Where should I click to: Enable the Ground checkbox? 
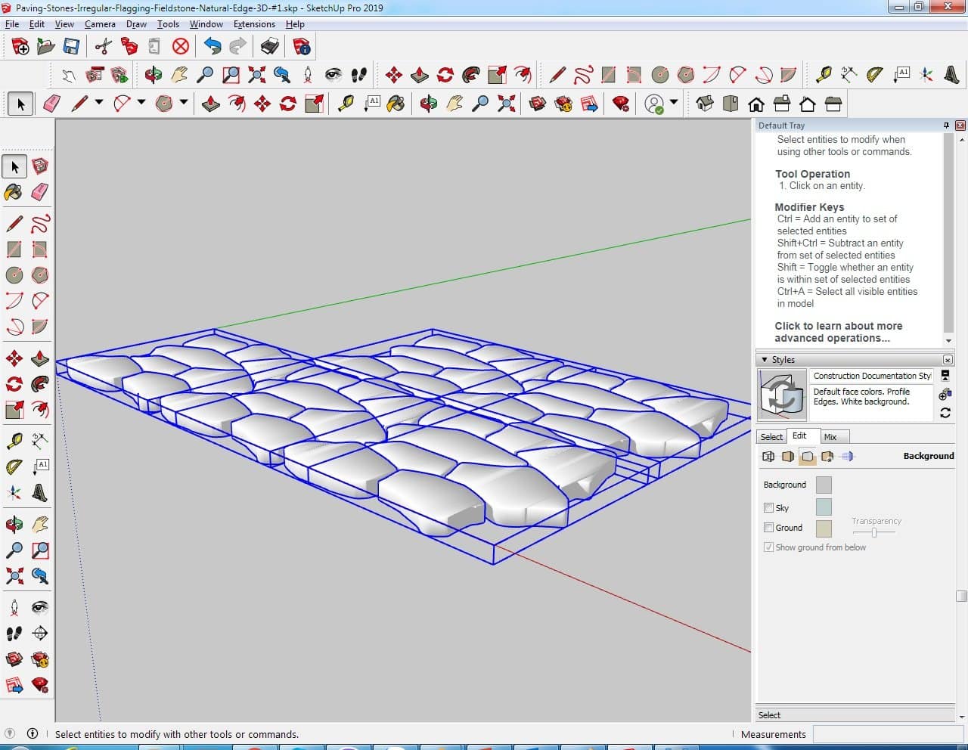pyautogui.click(x=768, y=528)
